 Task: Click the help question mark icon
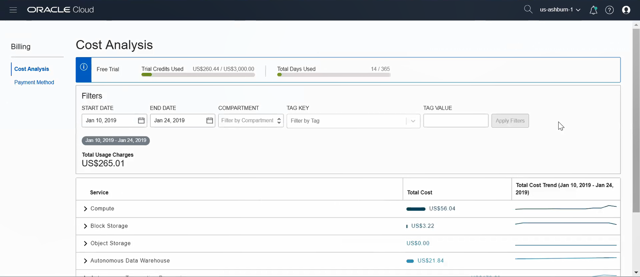pyautogui.click(x=609, y=10)
